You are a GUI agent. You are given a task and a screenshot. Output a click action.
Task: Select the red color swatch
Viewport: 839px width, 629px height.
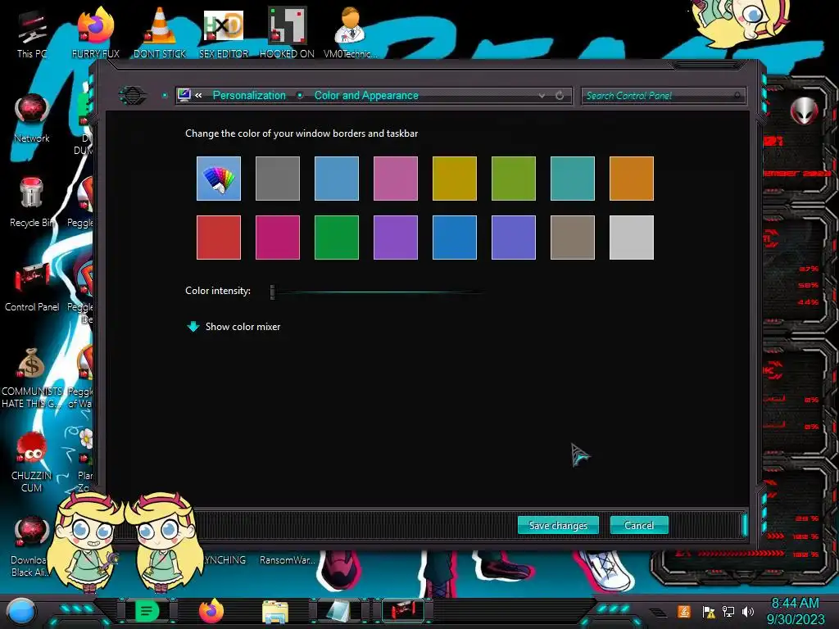218,238
